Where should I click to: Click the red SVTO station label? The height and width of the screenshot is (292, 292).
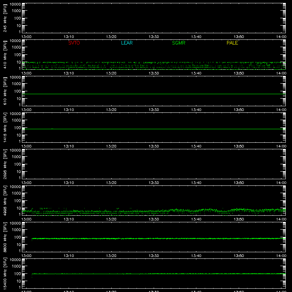click(x=74, y=43)
